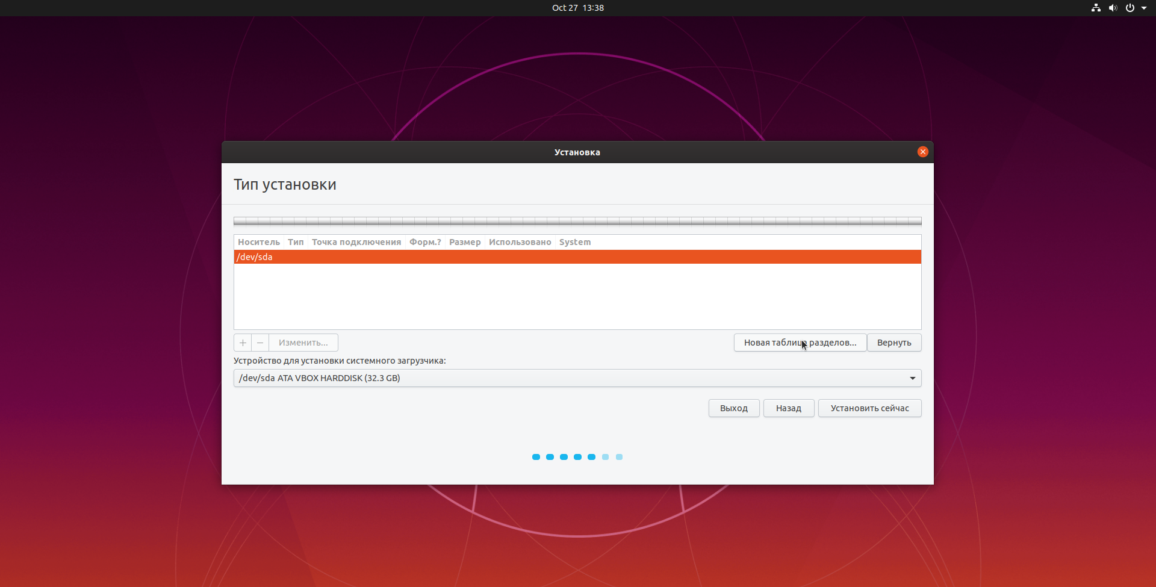Click the disk partition usage bar
Image resolution: width=1156 pixels, height=587 pixels.
pos(577,221)
